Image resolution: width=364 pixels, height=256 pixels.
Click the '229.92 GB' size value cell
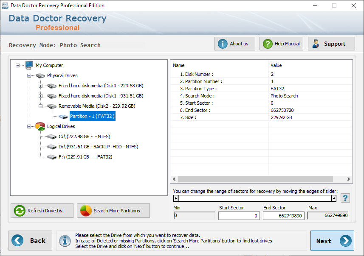(x=281, y=117)
